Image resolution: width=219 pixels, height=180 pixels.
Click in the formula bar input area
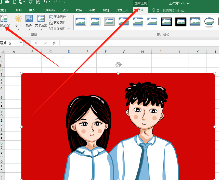[139, 43]
